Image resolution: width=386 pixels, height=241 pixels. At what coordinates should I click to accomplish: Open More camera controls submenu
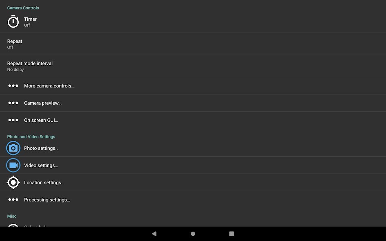click(x=193, y=86)
